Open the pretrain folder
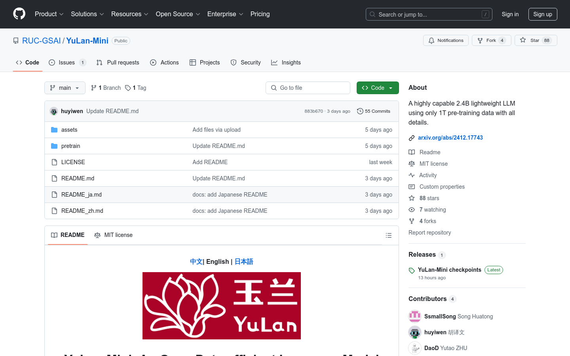Screen dimensions: 570x356 (x=71, y=146)
